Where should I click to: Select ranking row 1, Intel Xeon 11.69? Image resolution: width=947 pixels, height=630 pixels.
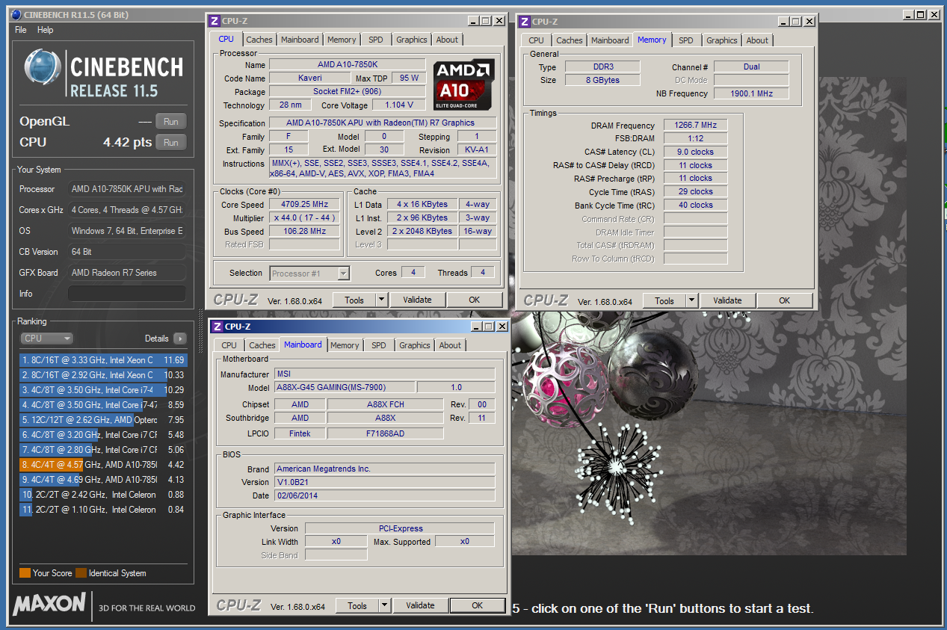(104, 360)
